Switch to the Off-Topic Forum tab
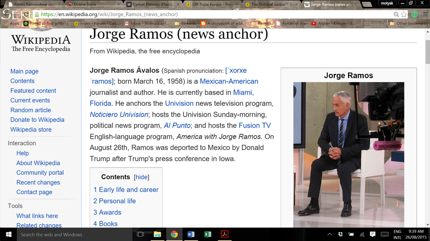430x241 pixels. [x=213, y=4]
